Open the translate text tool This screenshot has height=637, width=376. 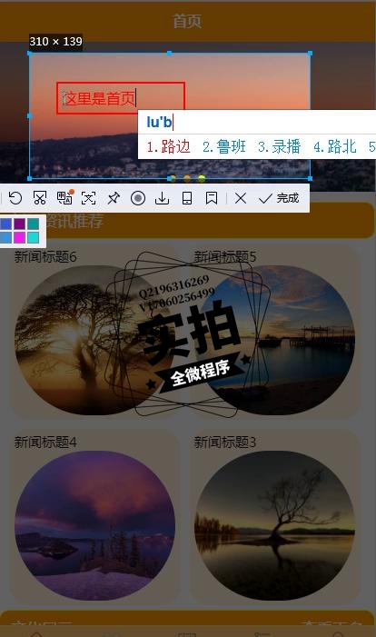tap(64, 198)
